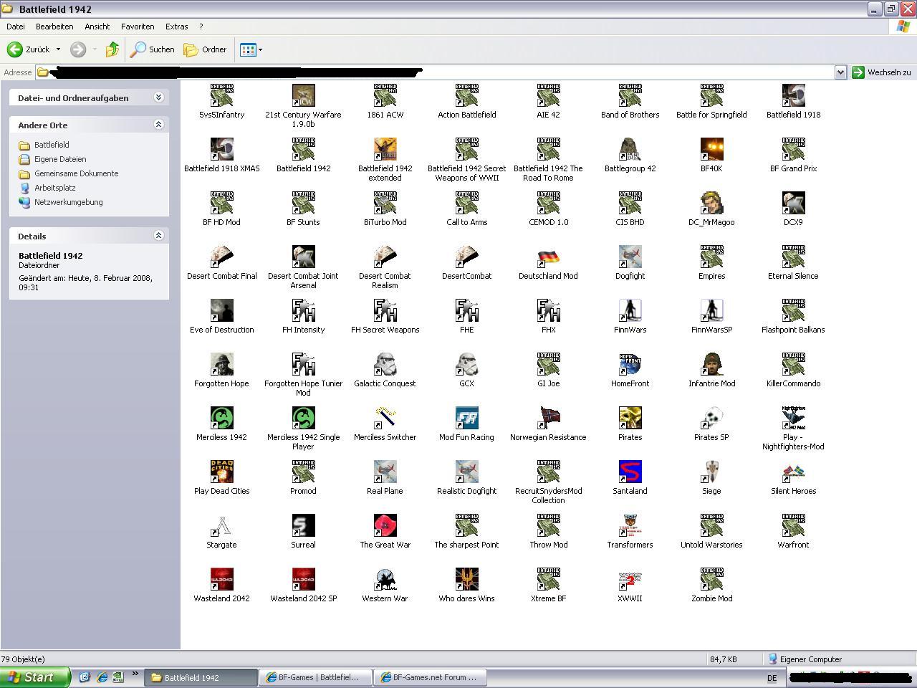
Task: Select the DC_MrMagoo shortcut icon
Action: 711,203
